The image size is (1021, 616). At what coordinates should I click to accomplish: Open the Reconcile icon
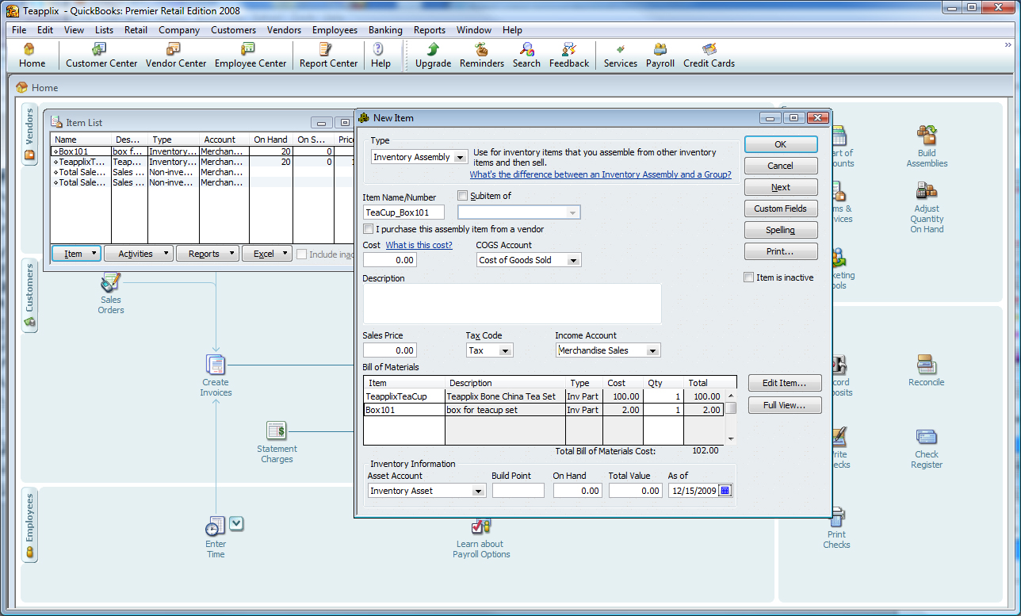(927, 370)
